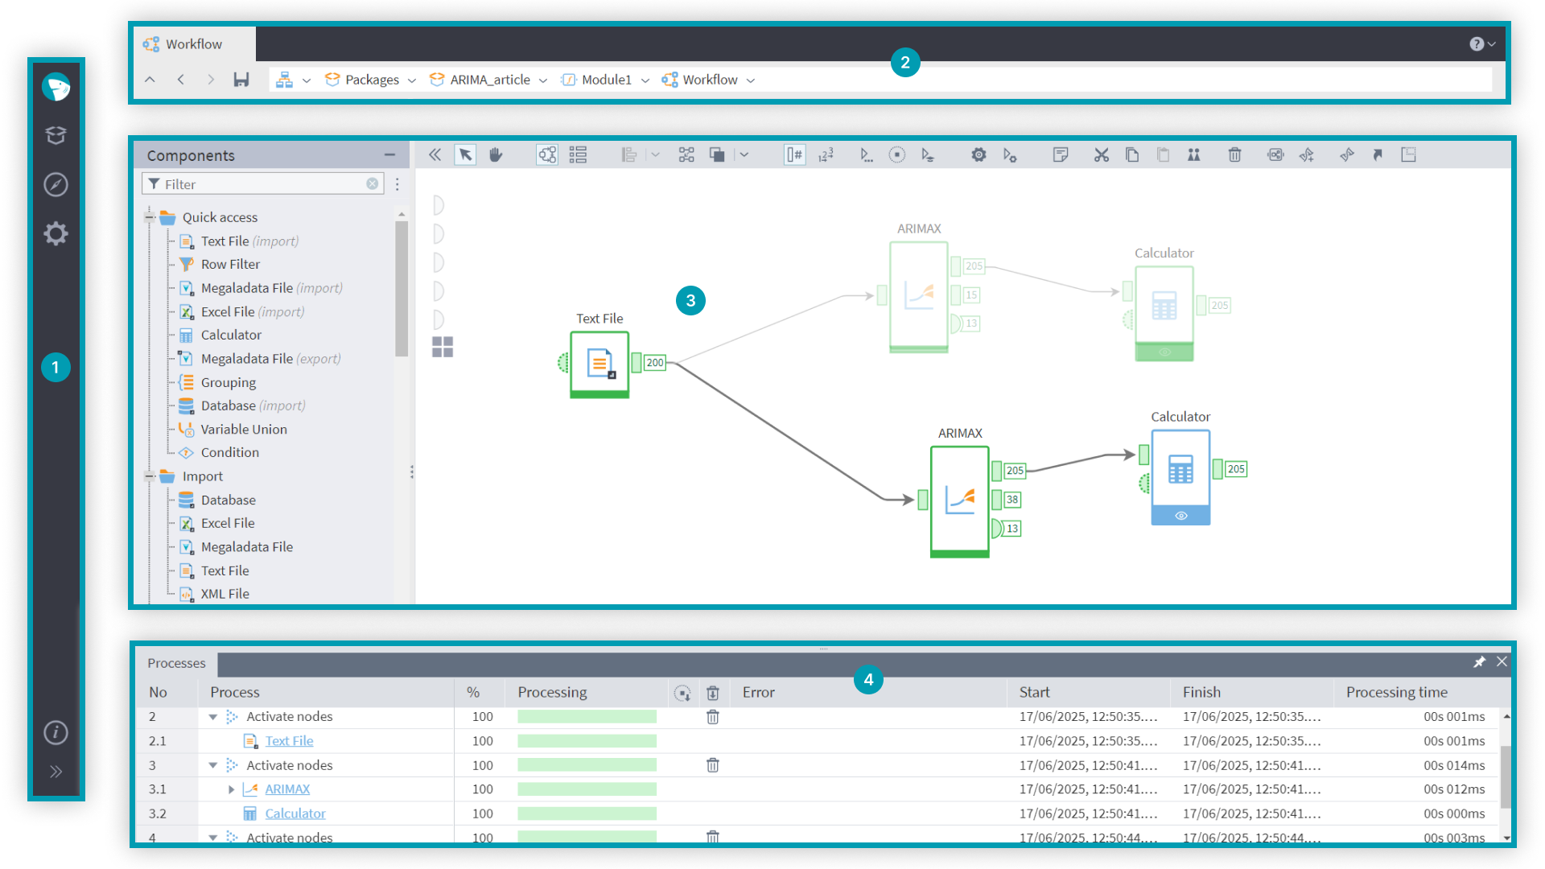The height and width of the screenshot is (869, 1545).
Task: Click the configure node gear in toolbar
Action: (x=978, y=154)
